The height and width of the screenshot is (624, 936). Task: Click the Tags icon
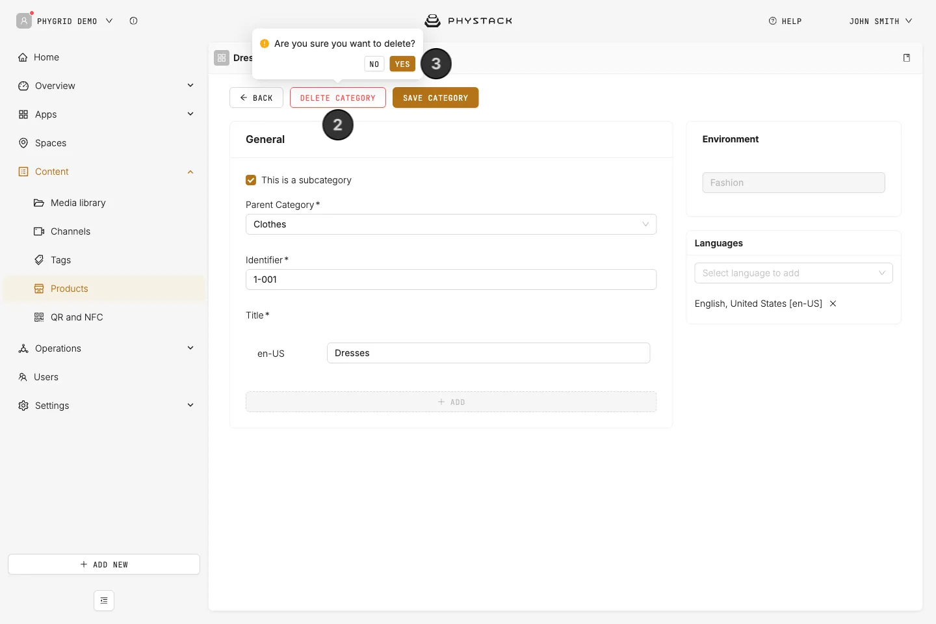[39, 260]
